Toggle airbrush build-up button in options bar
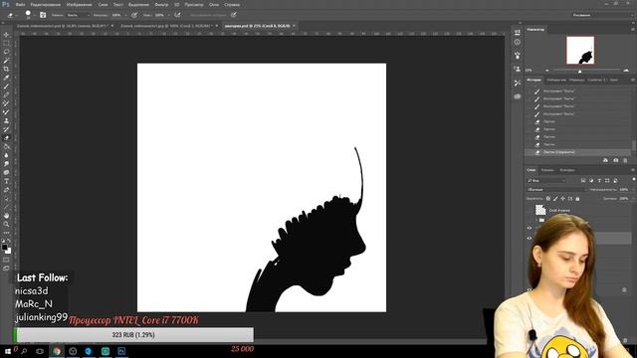Image resolution: width=637 pixels, height=358 pixels. pos(177,15)
